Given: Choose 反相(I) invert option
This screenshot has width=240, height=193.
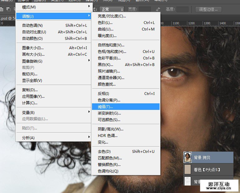Looking at the screenshot, I should 126,94.
